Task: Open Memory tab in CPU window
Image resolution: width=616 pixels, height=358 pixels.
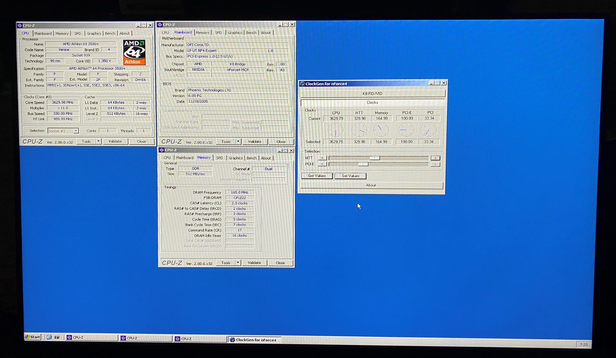Action: 62,33
